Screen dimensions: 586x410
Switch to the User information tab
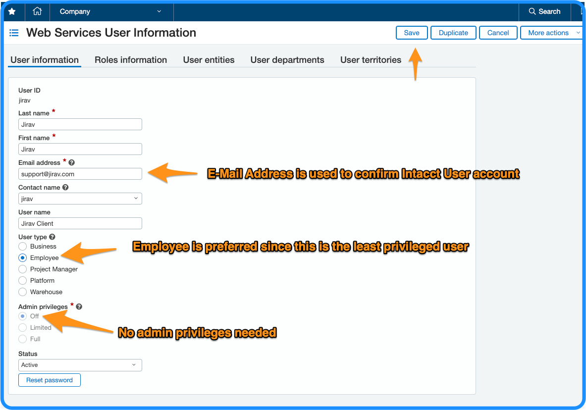click(45, 60)
